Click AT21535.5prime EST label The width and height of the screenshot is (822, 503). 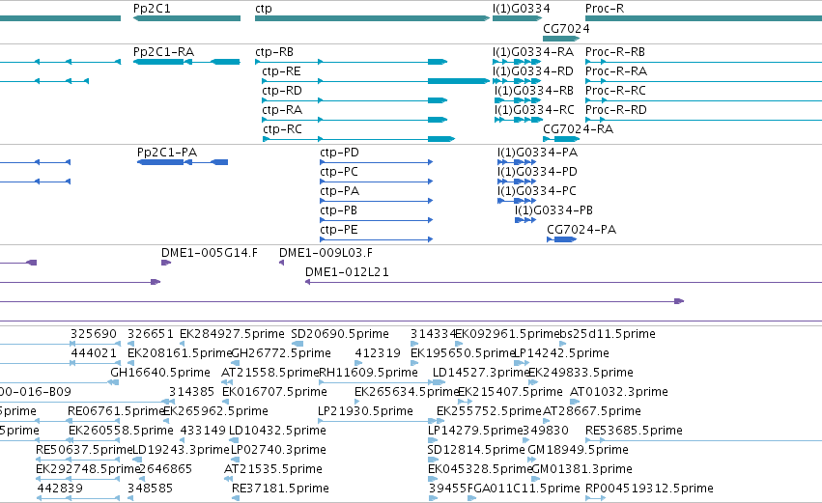272,470
